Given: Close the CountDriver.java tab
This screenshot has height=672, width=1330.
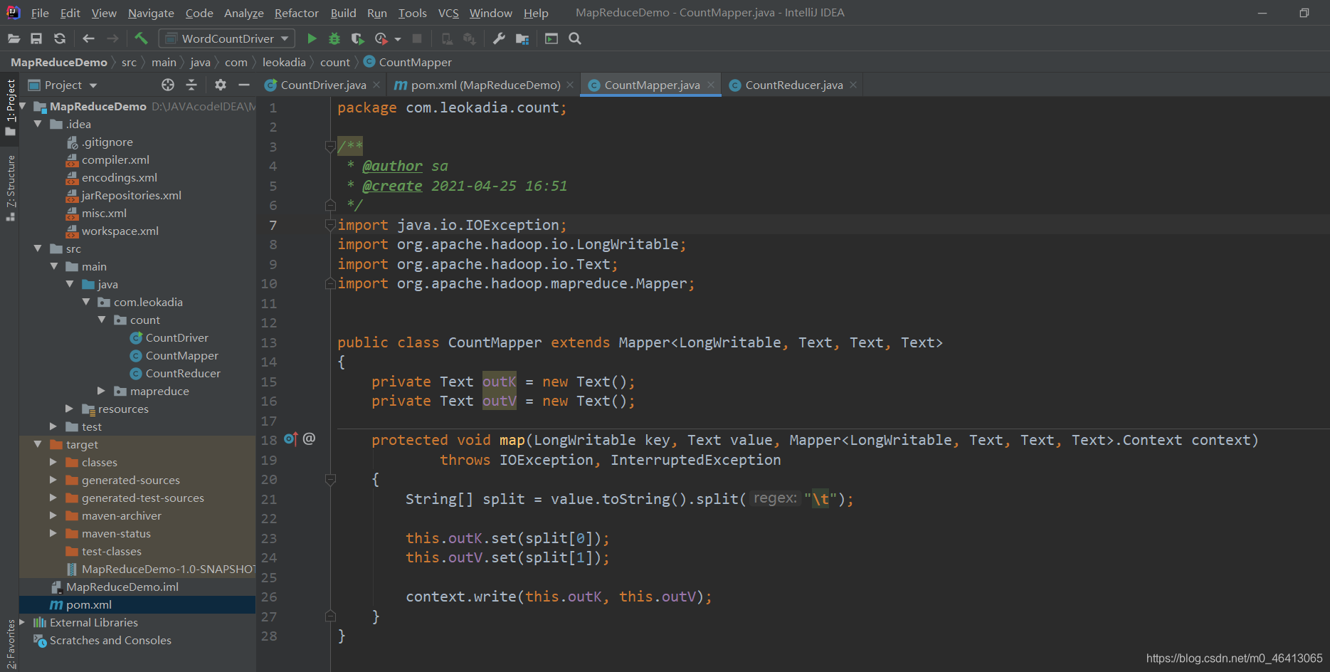Looking at the screenshot, I should [x=376, y=85].
